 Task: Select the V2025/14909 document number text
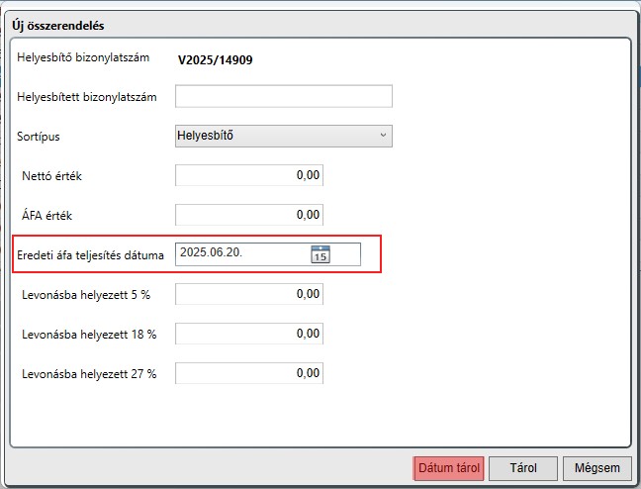click(215, 60)
